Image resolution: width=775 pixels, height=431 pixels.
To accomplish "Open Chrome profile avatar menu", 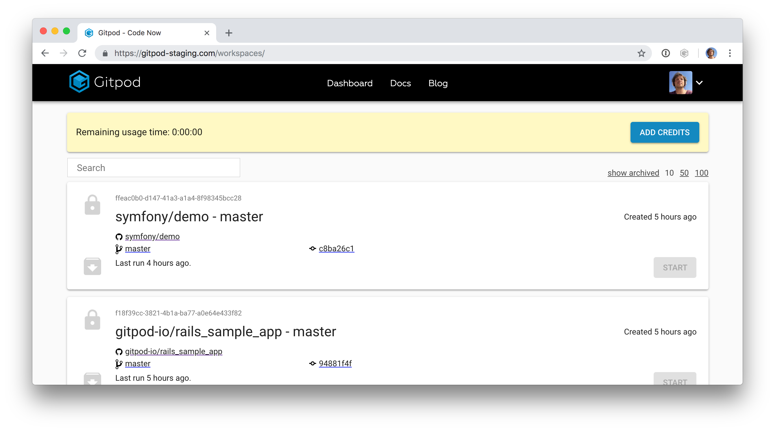I will (x=711, y=53).
